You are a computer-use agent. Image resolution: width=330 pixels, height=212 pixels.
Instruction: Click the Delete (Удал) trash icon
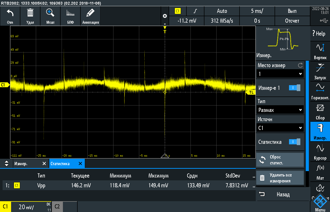click(x=30, y=13)
